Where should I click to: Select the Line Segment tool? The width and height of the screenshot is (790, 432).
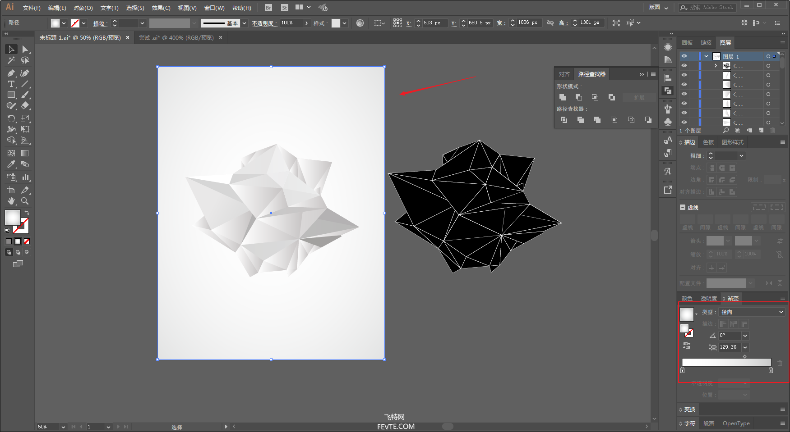[25, 84]
